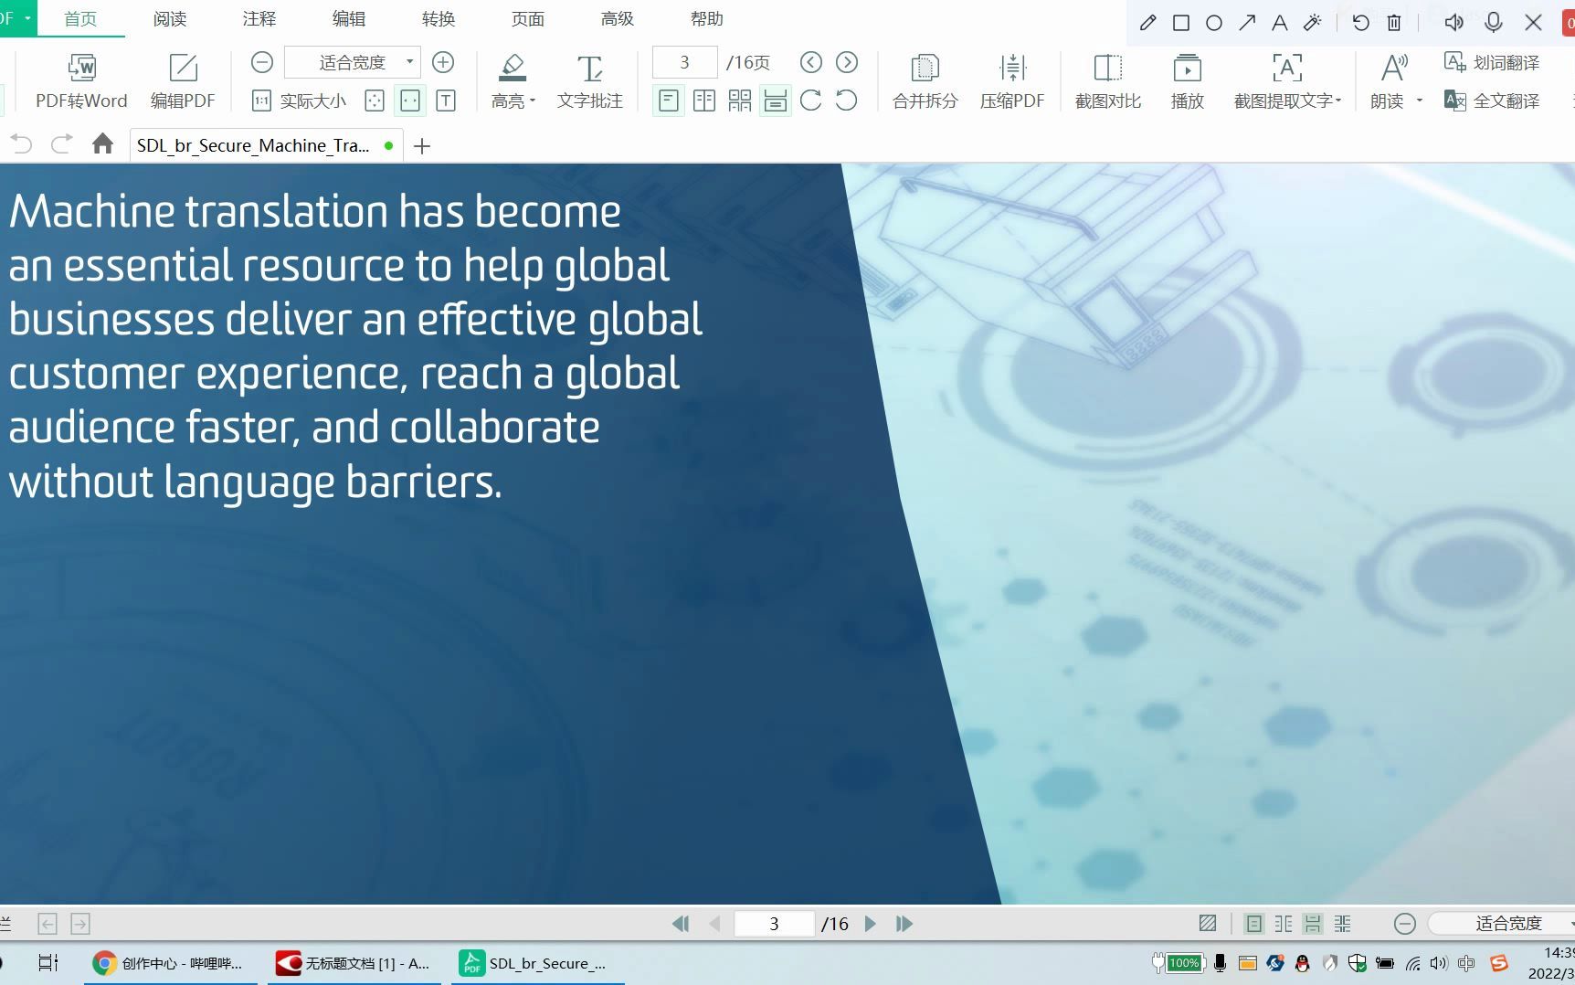
Task: Enable single page view in toolbar
Action: pos(669,101)
